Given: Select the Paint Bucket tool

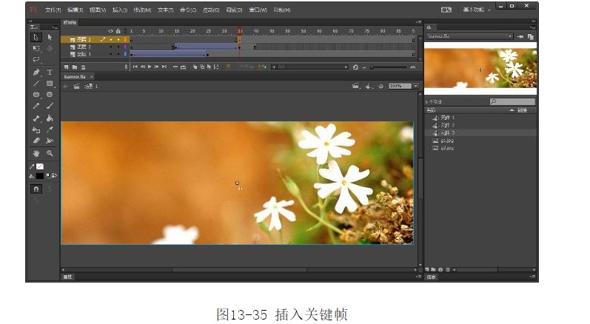Looking at the screenshot, I should coord(50,118).
